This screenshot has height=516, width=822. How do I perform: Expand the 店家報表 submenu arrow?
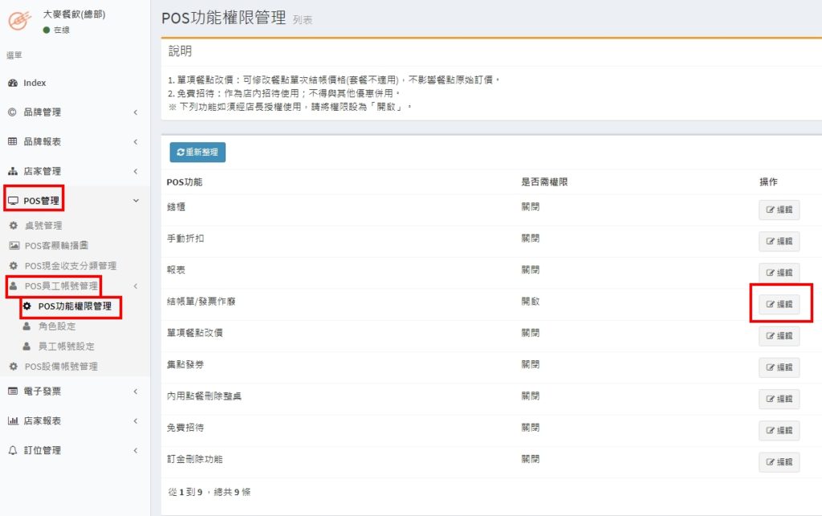(x=136, y=421)
